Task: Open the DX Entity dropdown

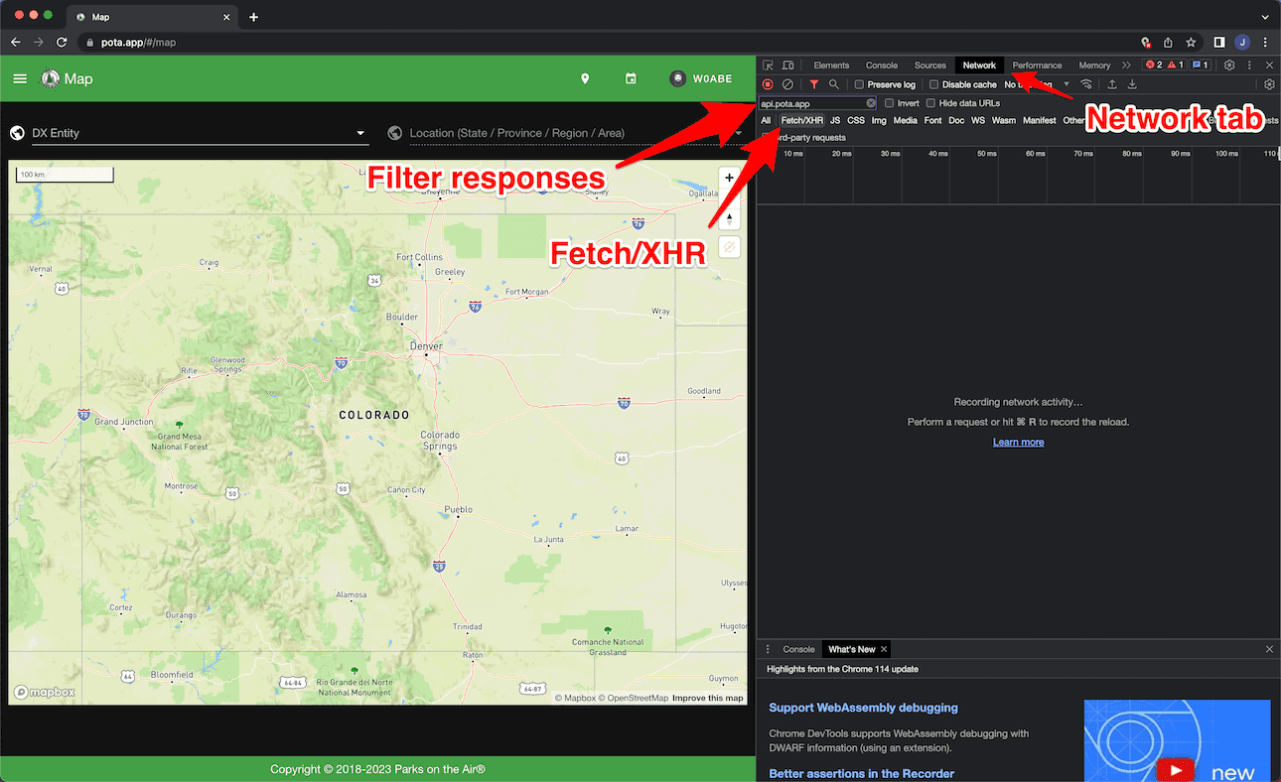Action: tap(200, 133)
